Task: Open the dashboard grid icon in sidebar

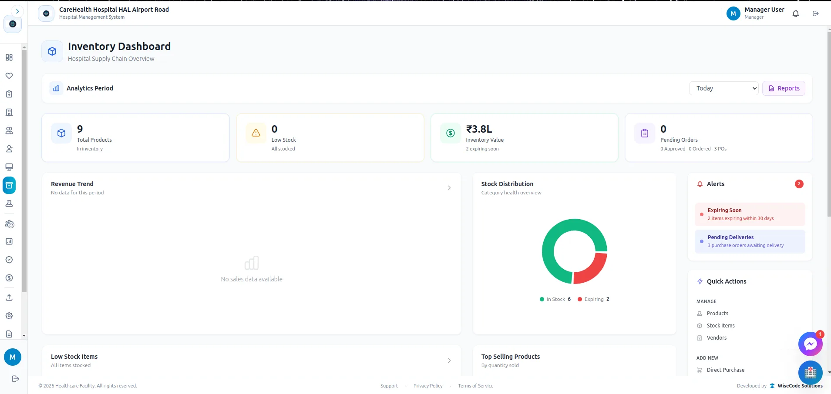Action: pyautogui.click(x=9, y=57)
